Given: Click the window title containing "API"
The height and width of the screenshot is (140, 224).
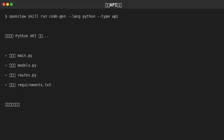Looking at the screenshot, I should [113, 5].
